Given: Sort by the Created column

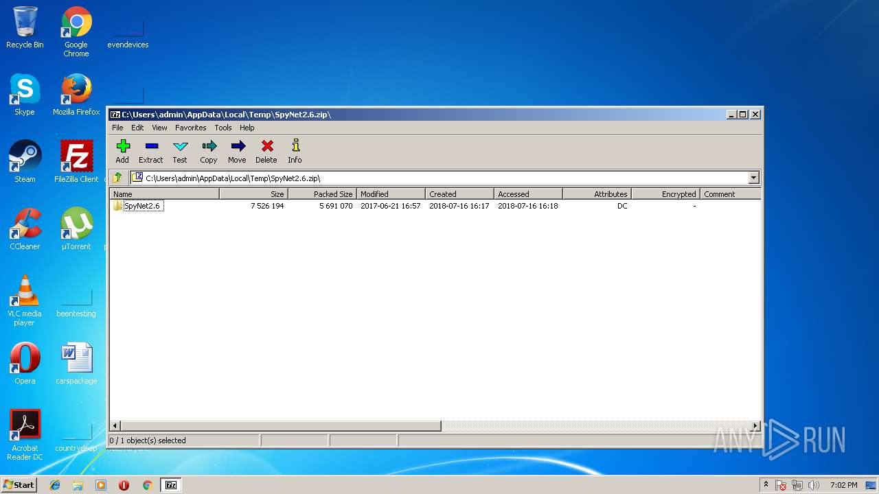Looking at the screenshot, I should tap(459, 194).
